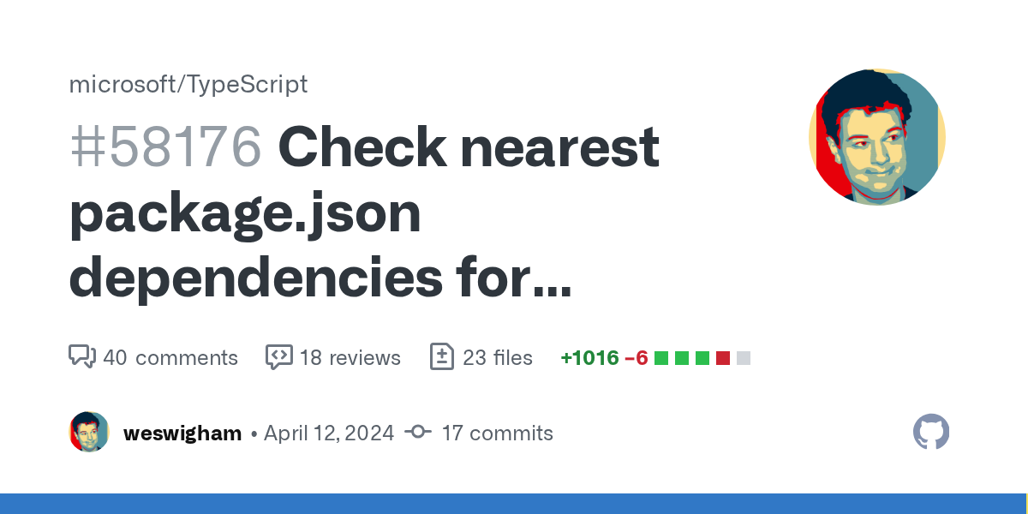Open the weswigham username link
Viewport: 1028px width, 514px height.
pos(182,433)
